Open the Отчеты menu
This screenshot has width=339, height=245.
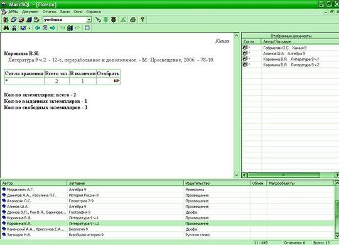(x=50, y=12)
